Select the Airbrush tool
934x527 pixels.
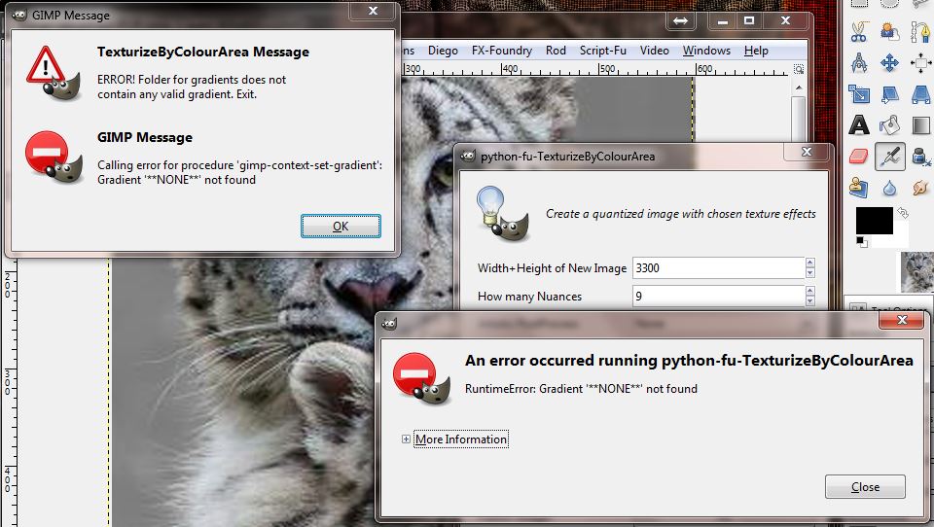point(890,157)
